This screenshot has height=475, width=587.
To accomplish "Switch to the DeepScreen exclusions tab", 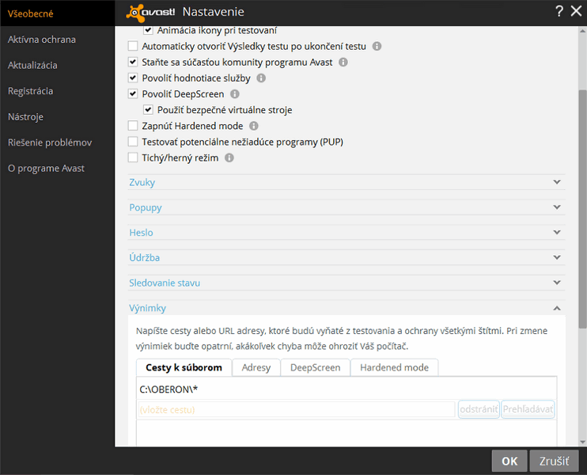I will pos(315,367).
